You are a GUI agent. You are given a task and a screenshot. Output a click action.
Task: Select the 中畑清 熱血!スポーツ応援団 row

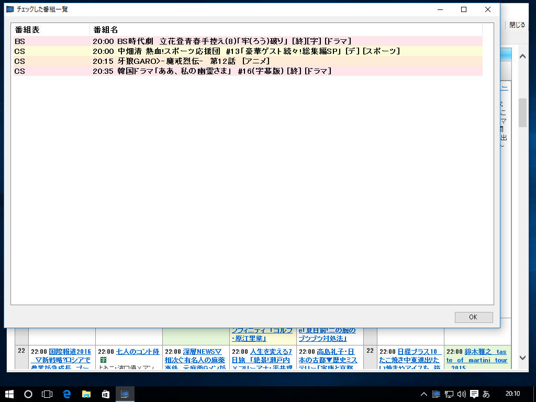tap(248, 51)
